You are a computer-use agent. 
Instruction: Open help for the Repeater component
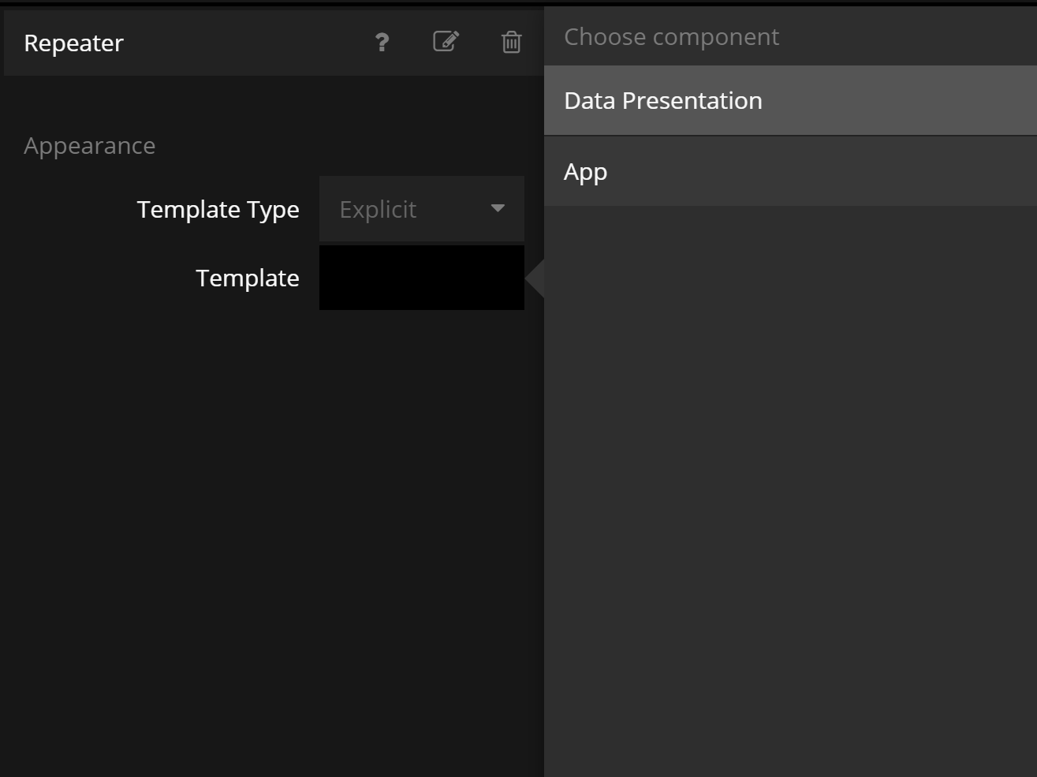point(382,43)
